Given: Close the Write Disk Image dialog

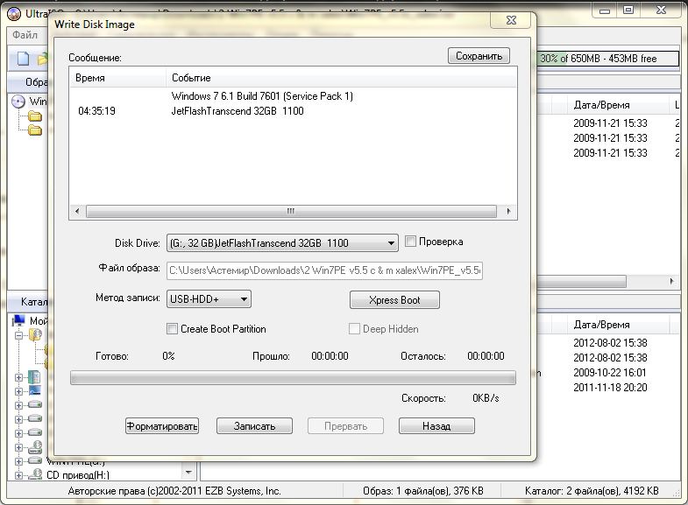Looking at the screenshot, I should point(511,20).
